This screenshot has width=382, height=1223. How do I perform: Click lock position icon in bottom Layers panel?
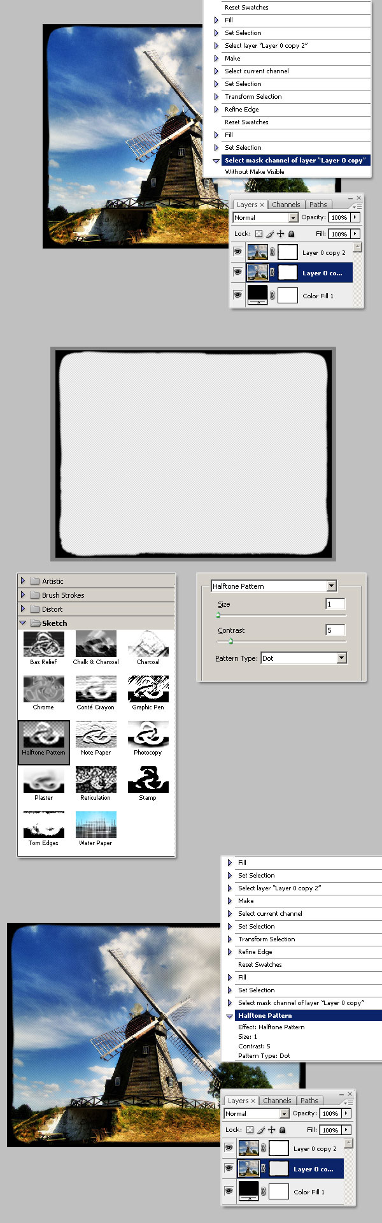271,1130
